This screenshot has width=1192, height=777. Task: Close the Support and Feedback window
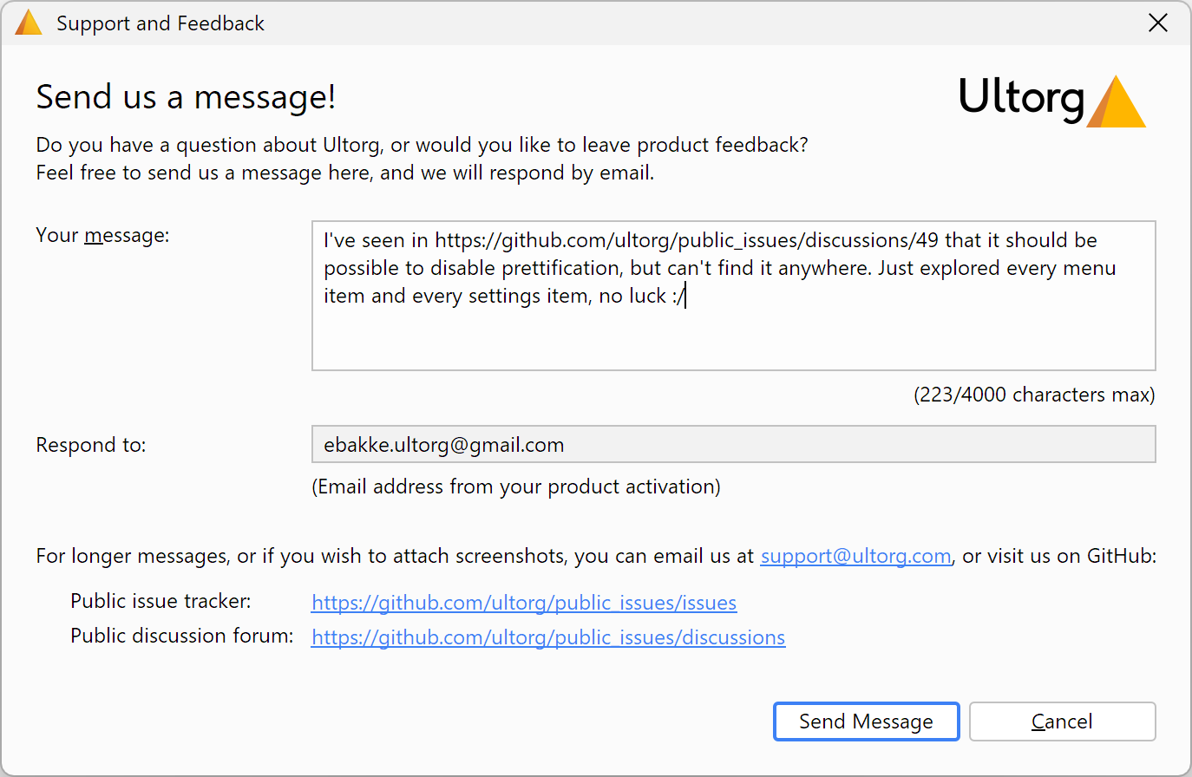pyautogui.click(x=1158, y=23)
